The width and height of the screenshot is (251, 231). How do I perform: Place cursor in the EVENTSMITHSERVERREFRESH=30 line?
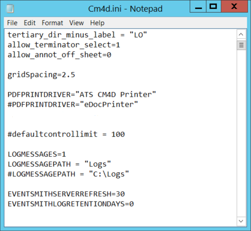66,194
